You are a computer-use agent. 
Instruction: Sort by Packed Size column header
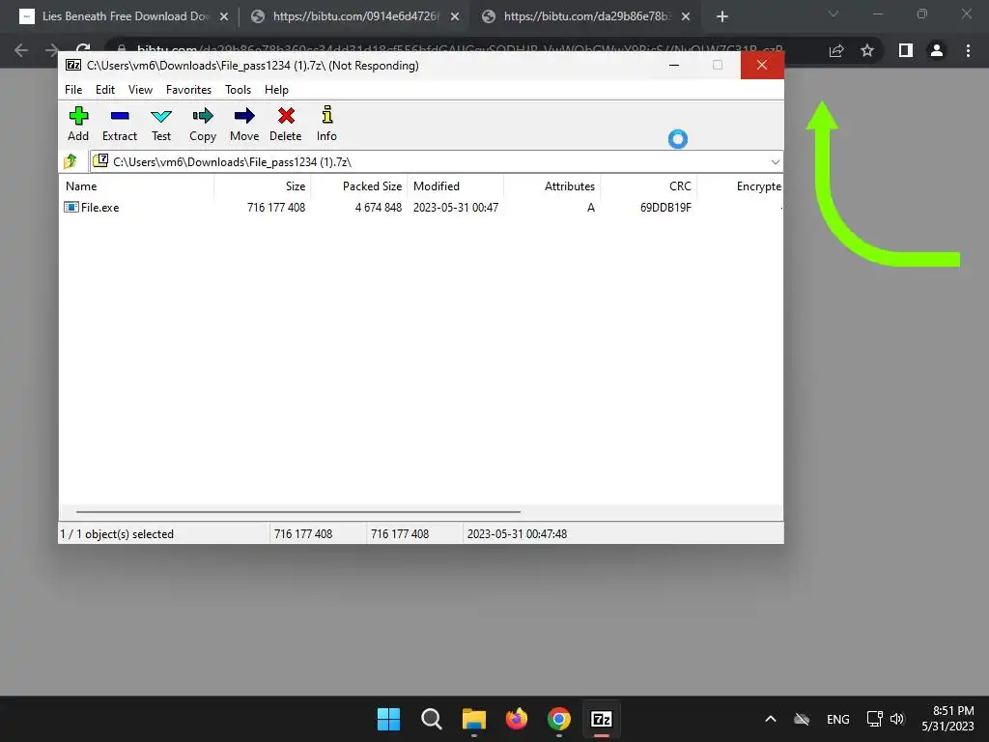pos(359,186)
